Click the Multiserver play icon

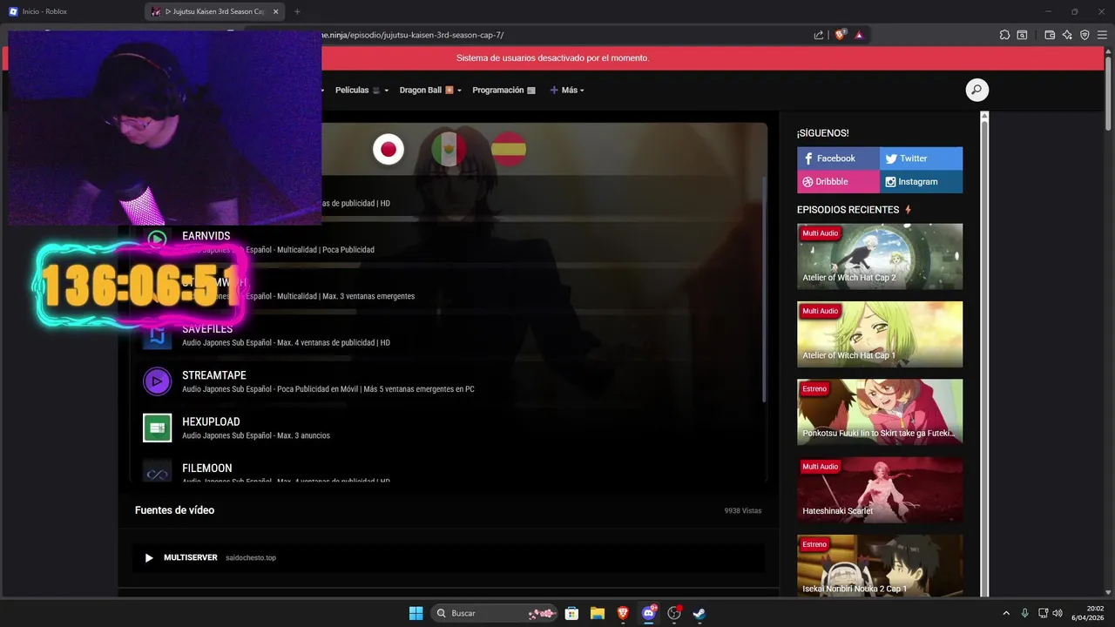[x=149, y=558]
